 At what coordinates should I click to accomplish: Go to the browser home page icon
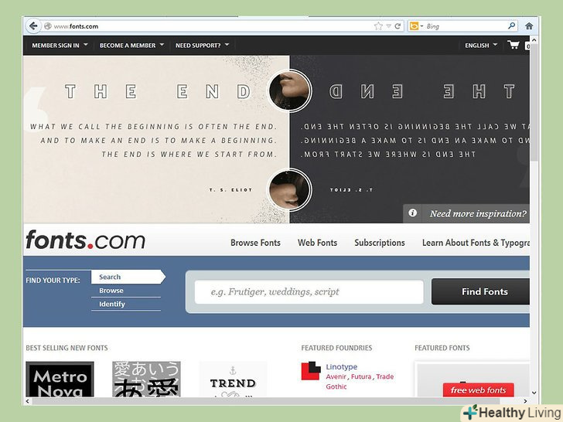[x=529, y=26]
